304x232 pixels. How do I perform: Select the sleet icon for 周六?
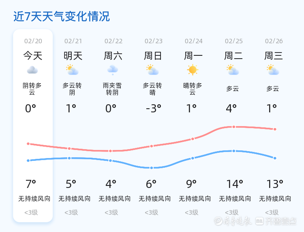[x=113, y=70]
